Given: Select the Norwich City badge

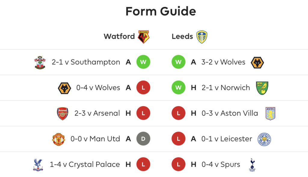Looking at the screenshot, I should 262,88.
